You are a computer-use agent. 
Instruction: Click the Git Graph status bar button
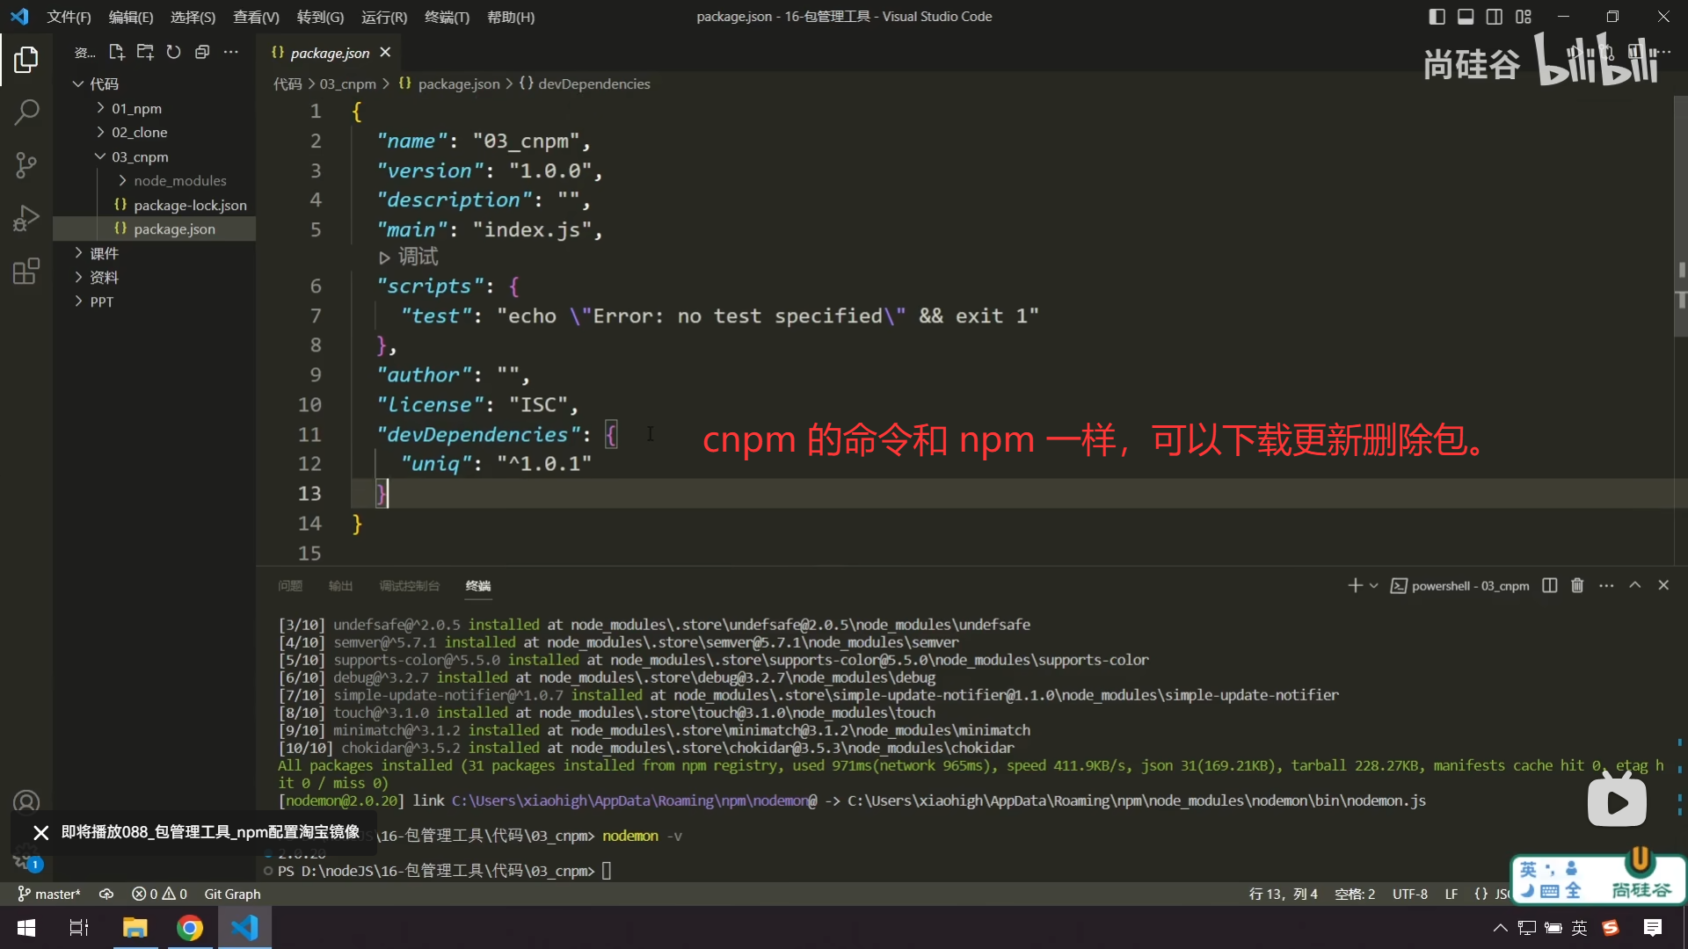(232, 894)
